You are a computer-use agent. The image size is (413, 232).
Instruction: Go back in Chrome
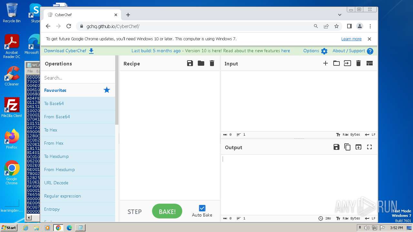[48, 26]
